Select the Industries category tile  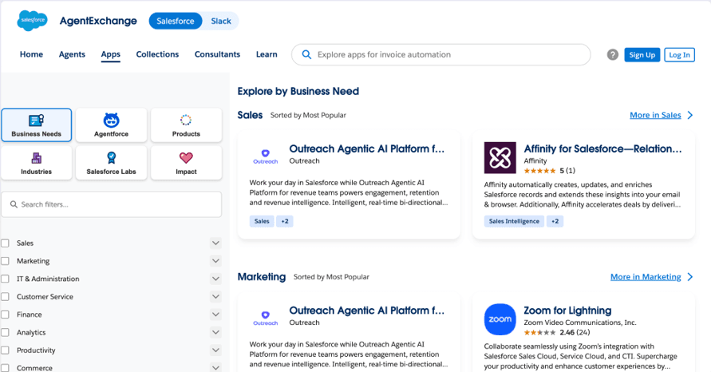point(36,163)
